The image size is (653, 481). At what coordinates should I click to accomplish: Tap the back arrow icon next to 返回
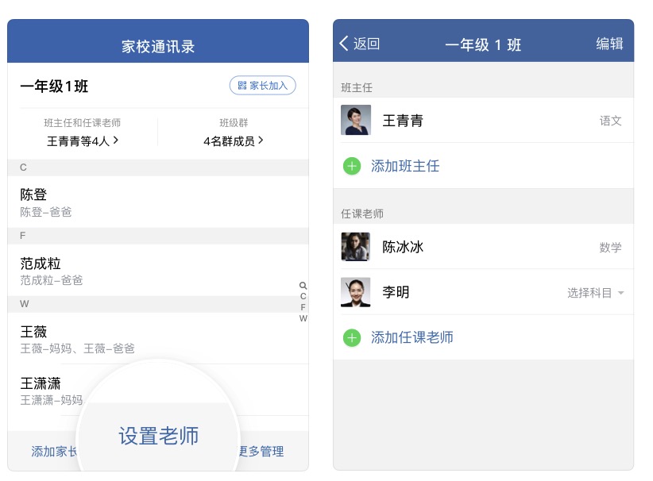(x=344, y=44)
